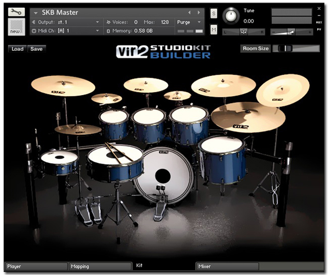Click the Load button
This screenshot has width=328, height=275.
(18, 49)
